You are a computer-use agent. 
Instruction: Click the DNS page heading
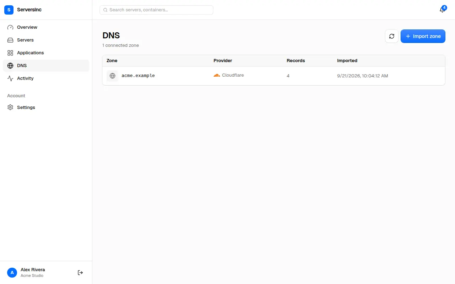[111, 35]
